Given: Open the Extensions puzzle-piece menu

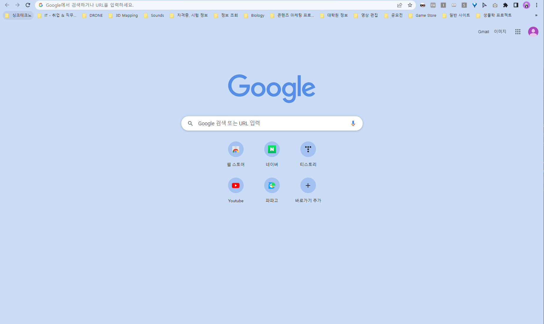Looking at the screenshot, I should point(505,5).
